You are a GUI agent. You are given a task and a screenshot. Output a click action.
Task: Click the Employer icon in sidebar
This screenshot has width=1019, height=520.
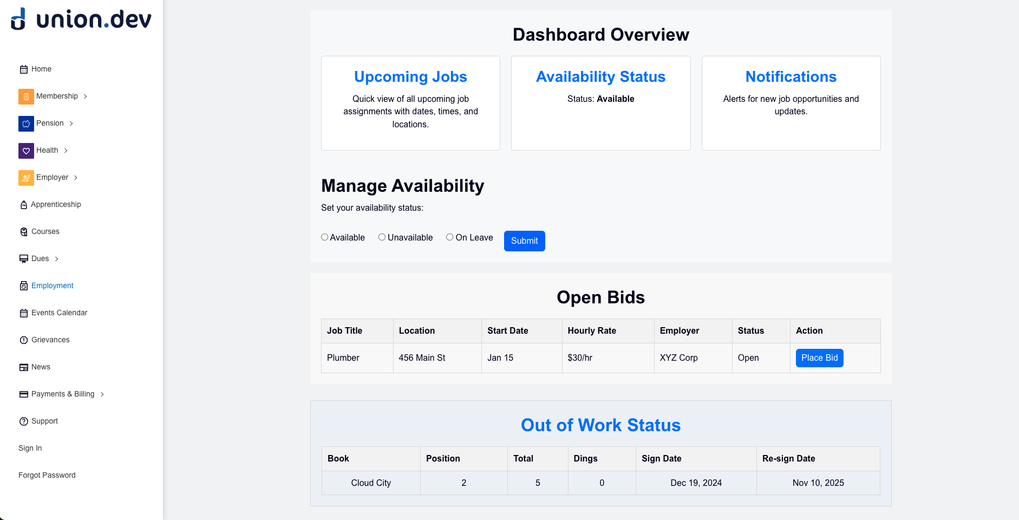(26, 178)
